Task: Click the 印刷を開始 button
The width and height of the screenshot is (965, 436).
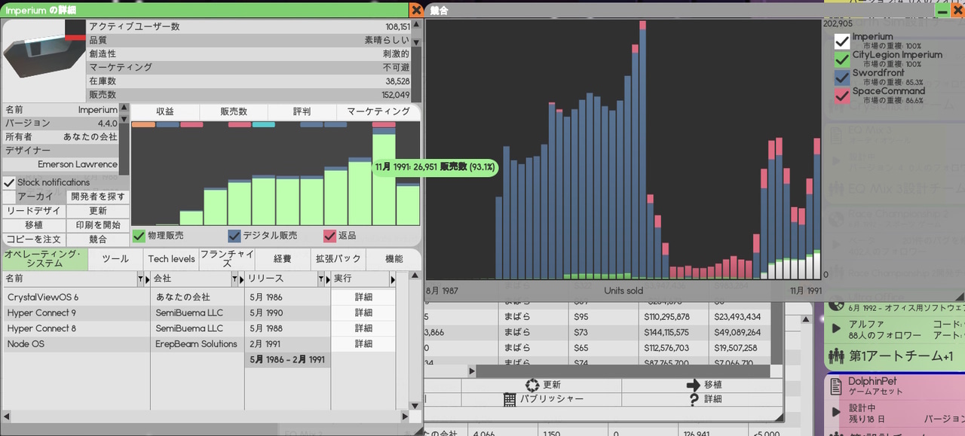Action: [x=98, y=225]
